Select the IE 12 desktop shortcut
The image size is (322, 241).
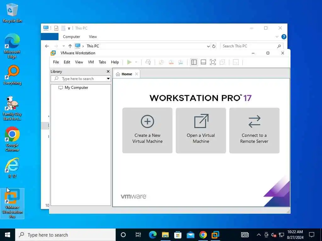coord(12,168)
